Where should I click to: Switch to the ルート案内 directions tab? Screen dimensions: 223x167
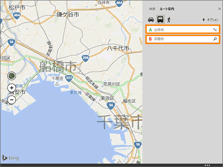pyautogui.click(x=167, y=9)
